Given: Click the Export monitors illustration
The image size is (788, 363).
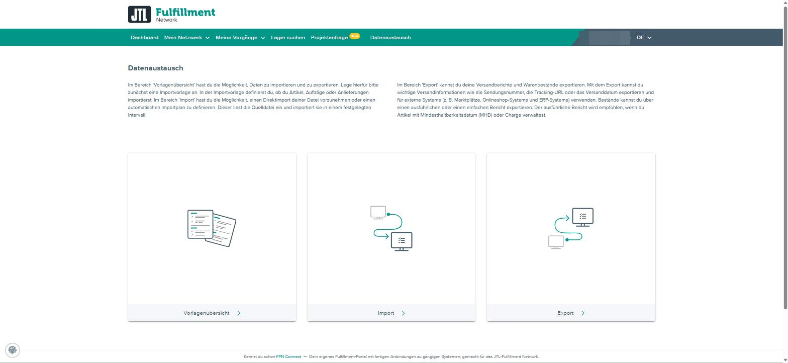Looking at the screenshot, I should [x=571, y=228].
